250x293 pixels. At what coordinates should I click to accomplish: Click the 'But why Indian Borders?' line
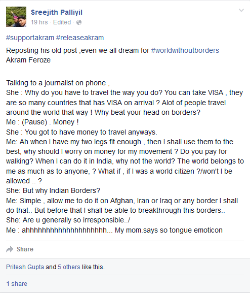coord(53,190)
